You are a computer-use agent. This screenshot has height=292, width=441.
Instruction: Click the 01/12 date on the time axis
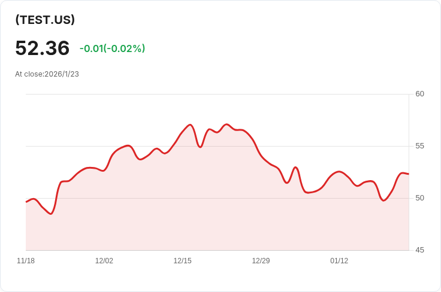(339, 261)
